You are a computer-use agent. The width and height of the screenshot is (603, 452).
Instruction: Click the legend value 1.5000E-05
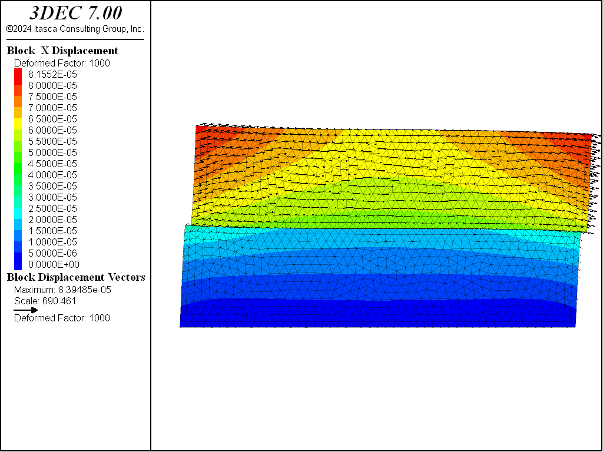[52, 231]
